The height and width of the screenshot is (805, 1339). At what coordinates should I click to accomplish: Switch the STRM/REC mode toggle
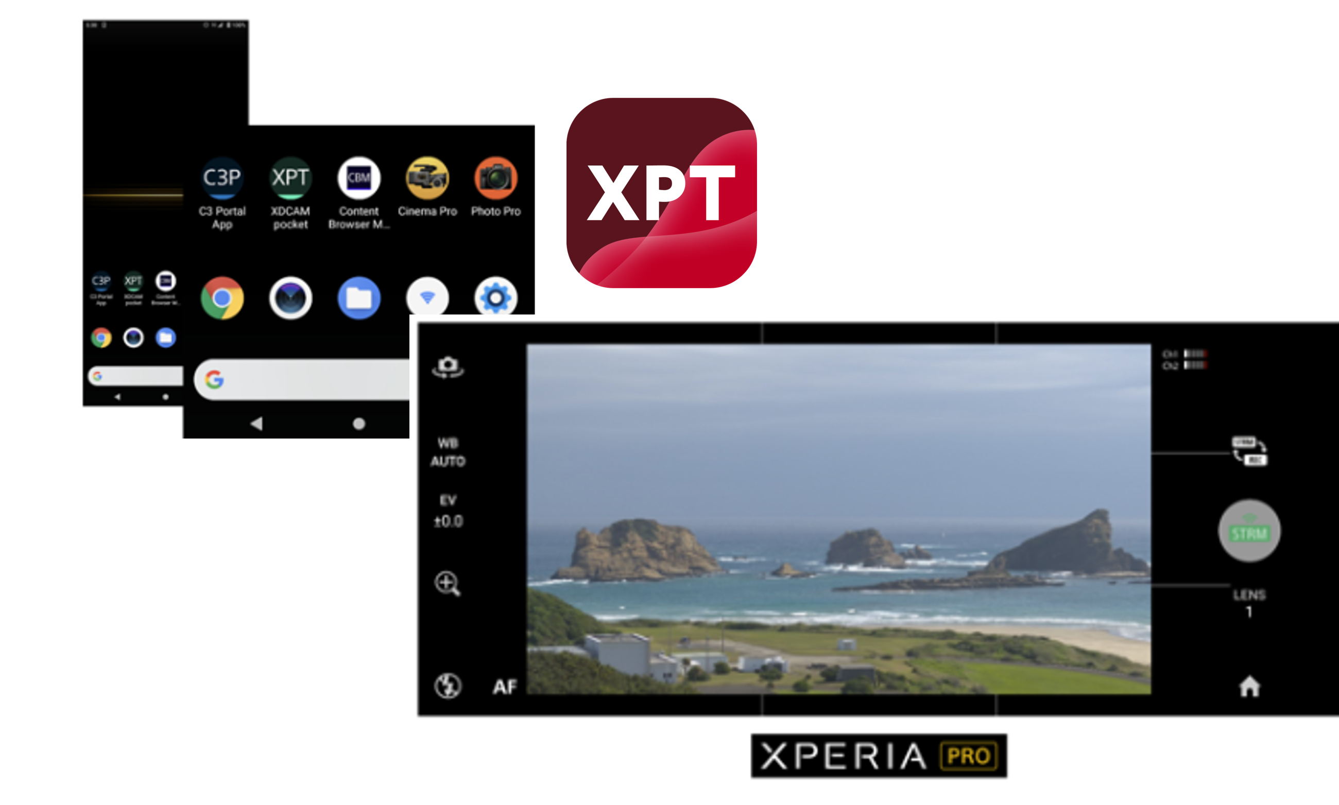tap(1249, 450)
